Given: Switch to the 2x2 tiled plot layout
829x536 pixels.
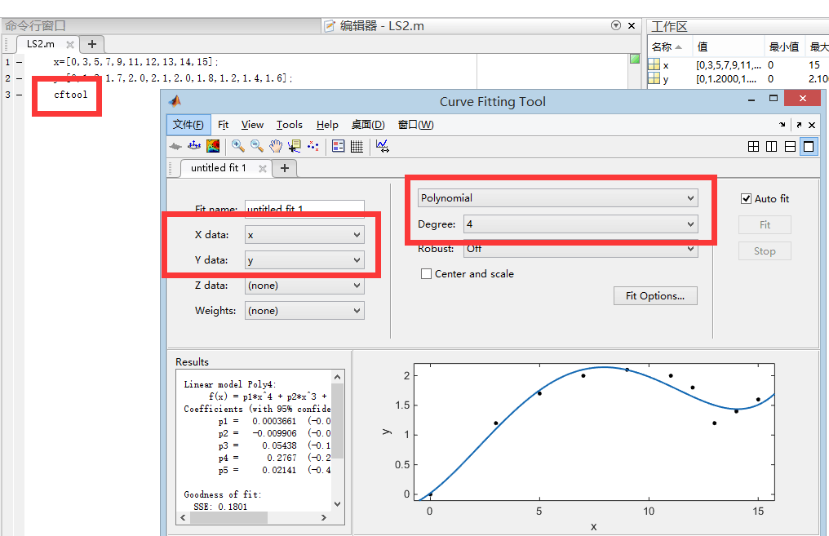Looking at the screenshot, I should point(753,146).
